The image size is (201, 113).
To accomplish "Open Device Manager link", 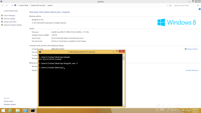I will (x=9, y=16).
